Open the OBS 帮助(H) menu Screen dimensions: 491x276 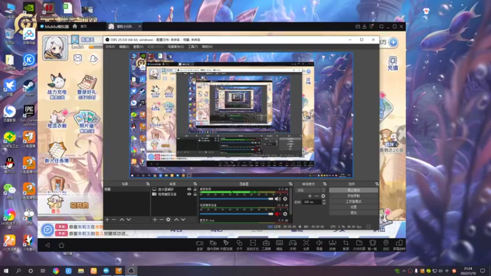click(207, 47)
